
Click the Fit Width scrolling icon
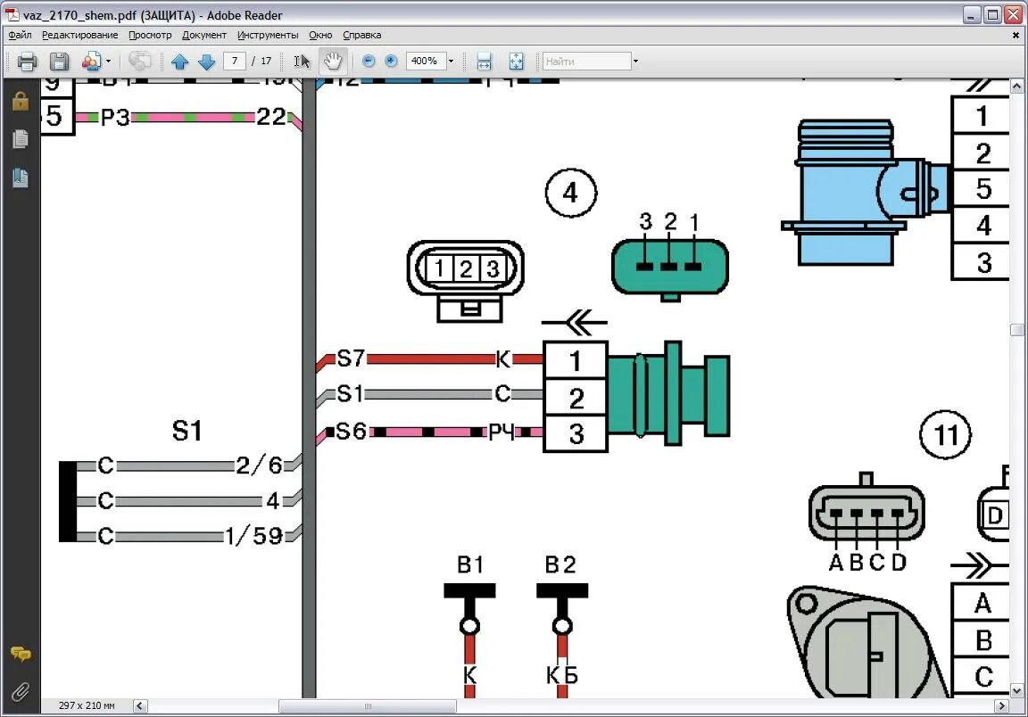click(484, 62)
